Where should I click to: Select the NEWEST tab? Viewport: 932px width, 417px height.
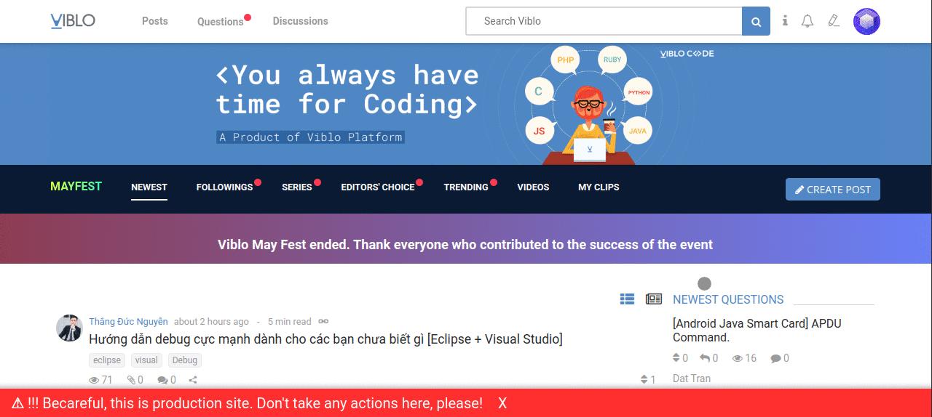[149, 187]
